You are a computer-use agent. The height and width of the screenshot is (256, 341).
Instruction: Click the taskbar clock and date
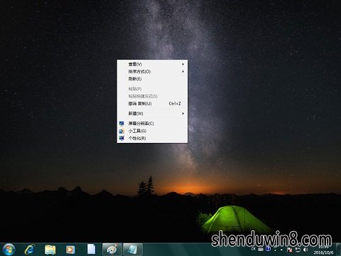point(323,250)
